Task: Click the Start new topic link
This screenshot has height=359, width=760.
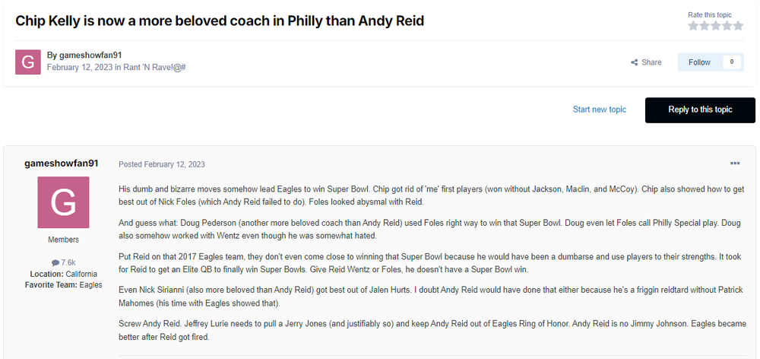Action: pyautogui.click(x=600, y=110)
